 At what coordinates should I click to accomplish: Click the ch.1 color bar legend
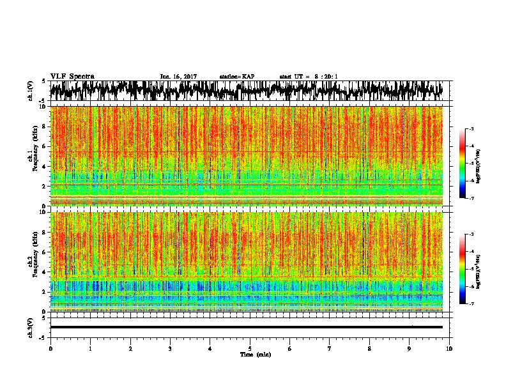pos(462,164)
